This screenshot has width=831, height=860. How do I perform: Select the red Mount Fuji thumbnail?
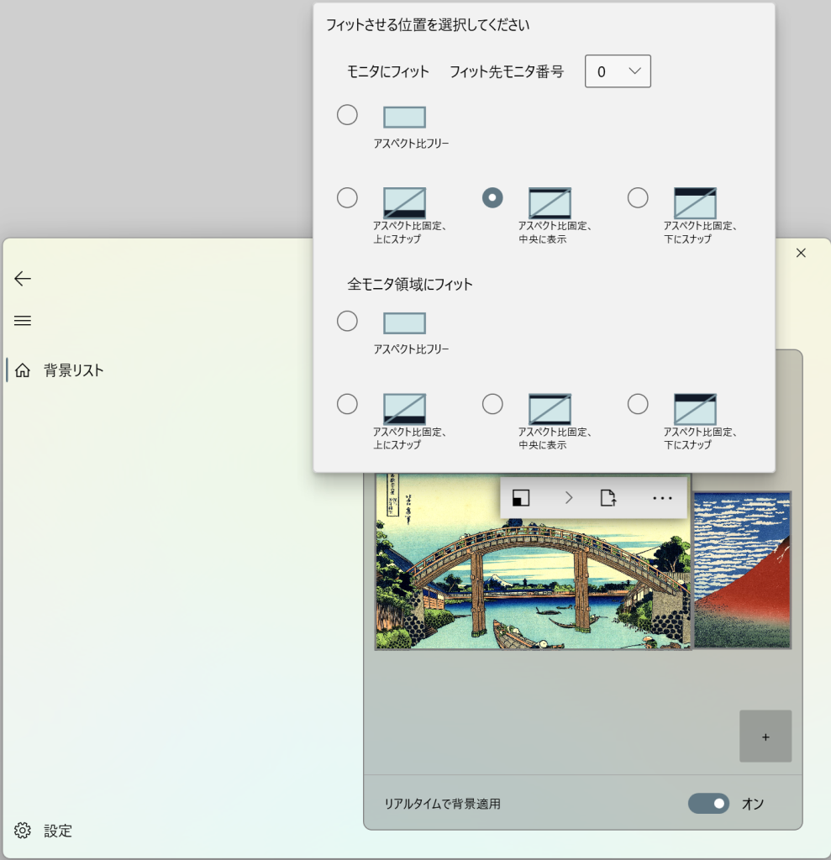point(742,570)
